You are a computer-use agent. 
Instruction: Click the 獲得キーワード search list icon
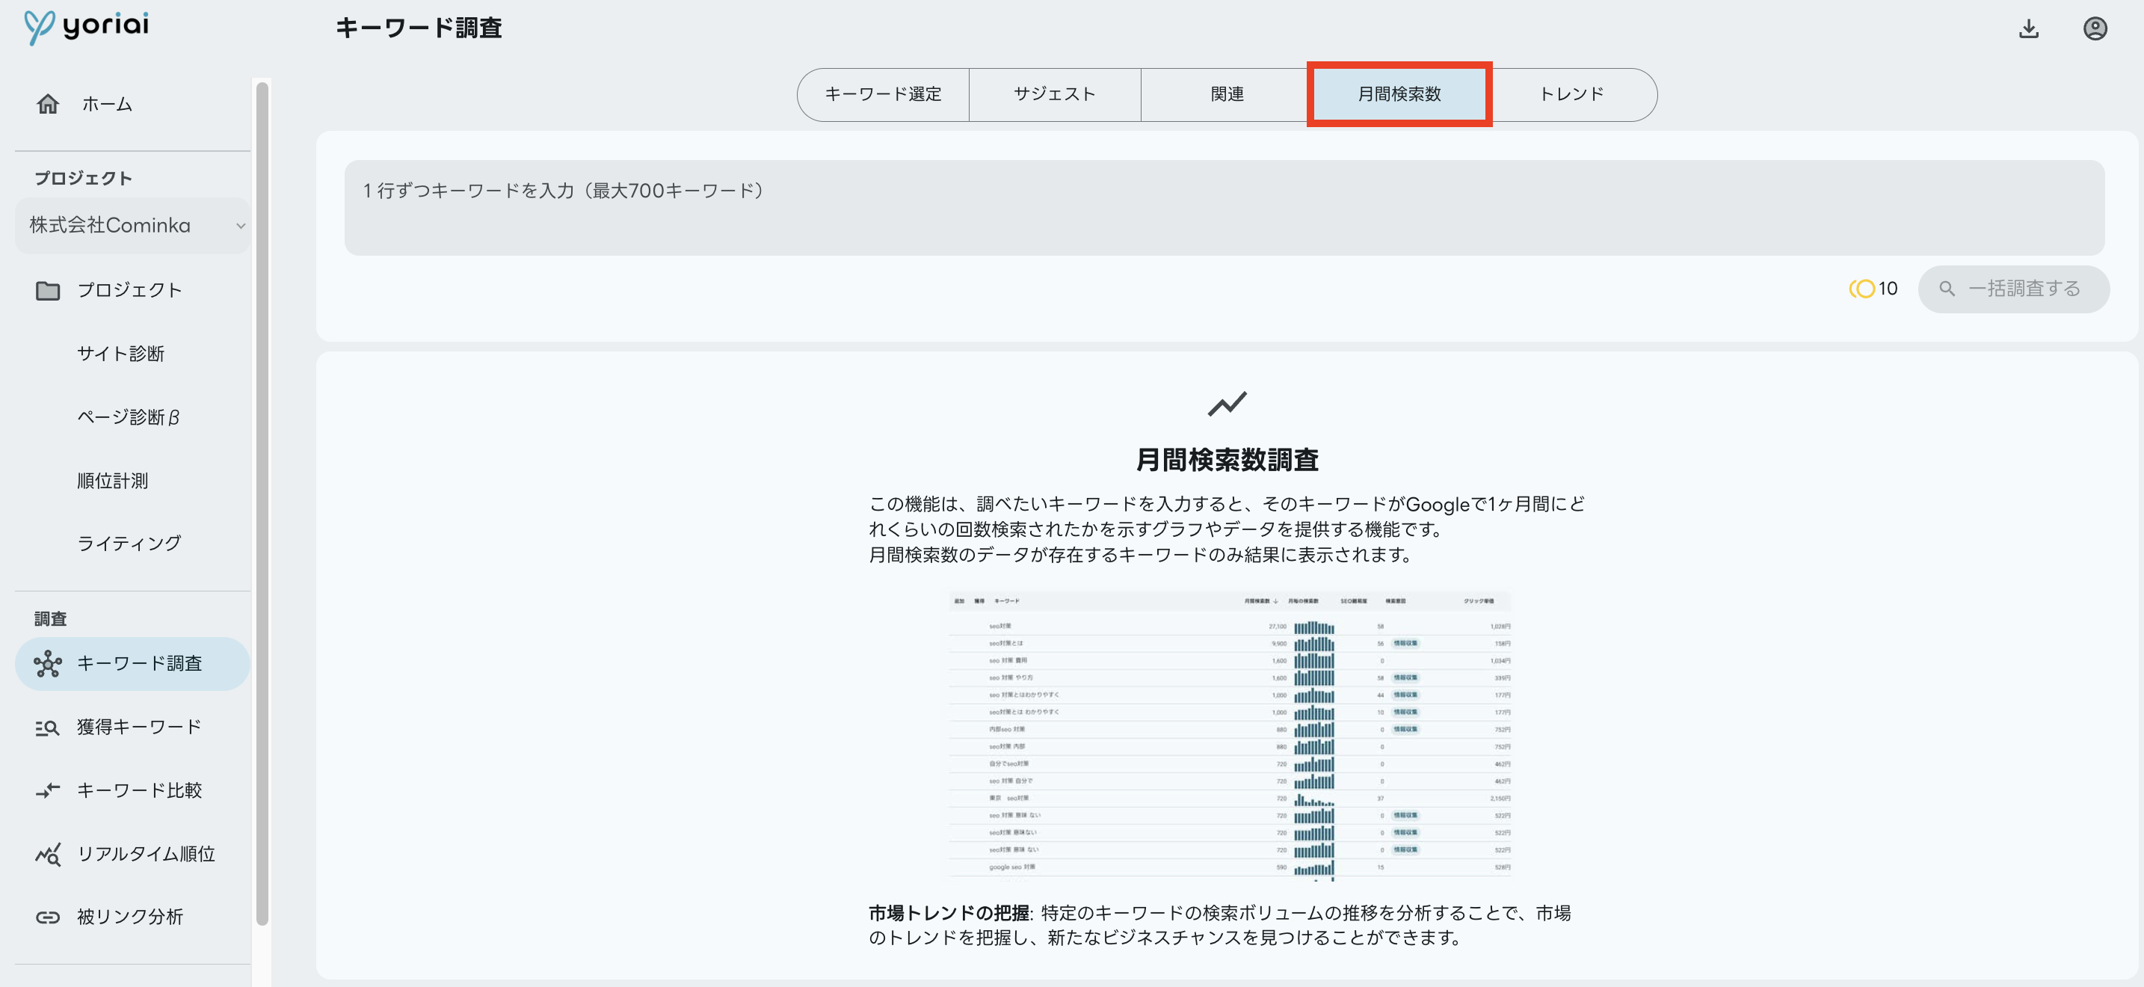(x=49, y=728)
